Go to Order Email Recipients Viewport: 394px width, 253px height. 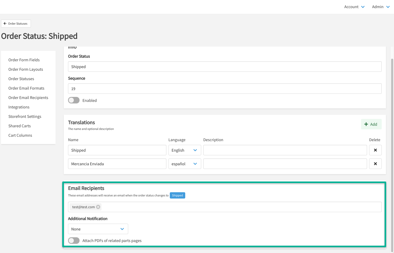(28, 98)
